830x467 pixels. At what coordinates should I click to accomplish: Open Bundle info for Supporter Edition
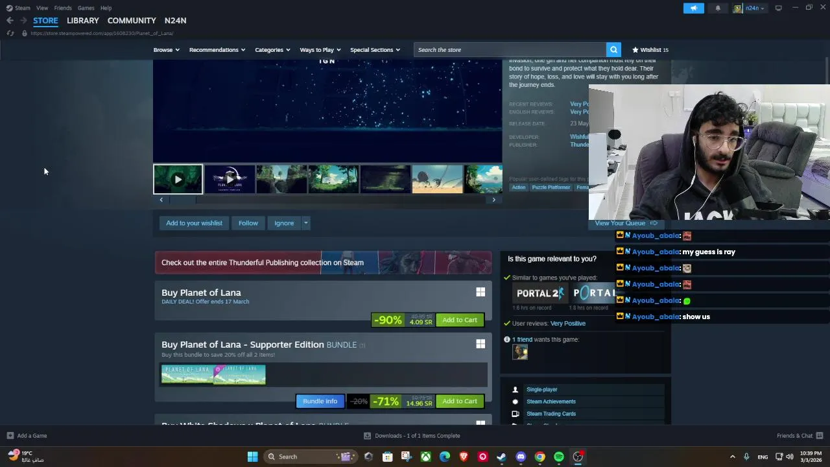320,401
